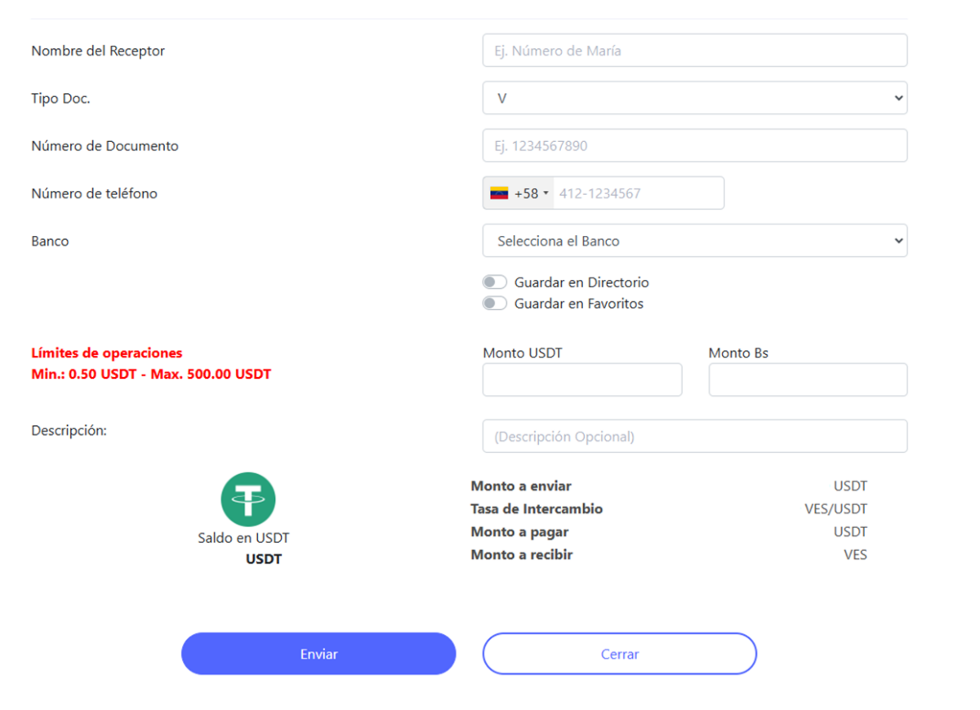Expand the Selecciona el Banco dropdown
Viewport: 980px width, 710px height.
[694, 241]
